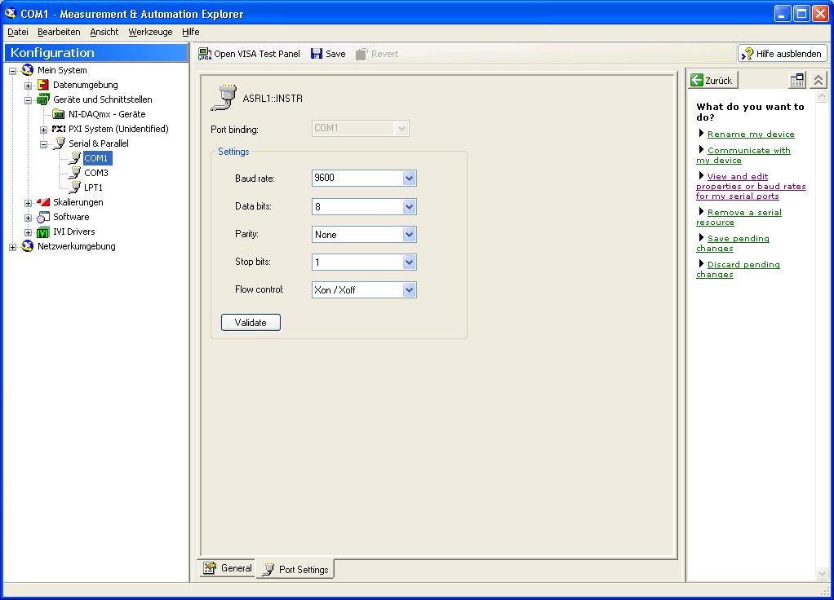Expand the PXI System (Unidentified) node
The height and width of the screenshot is (600, 834).
[43, 130]
